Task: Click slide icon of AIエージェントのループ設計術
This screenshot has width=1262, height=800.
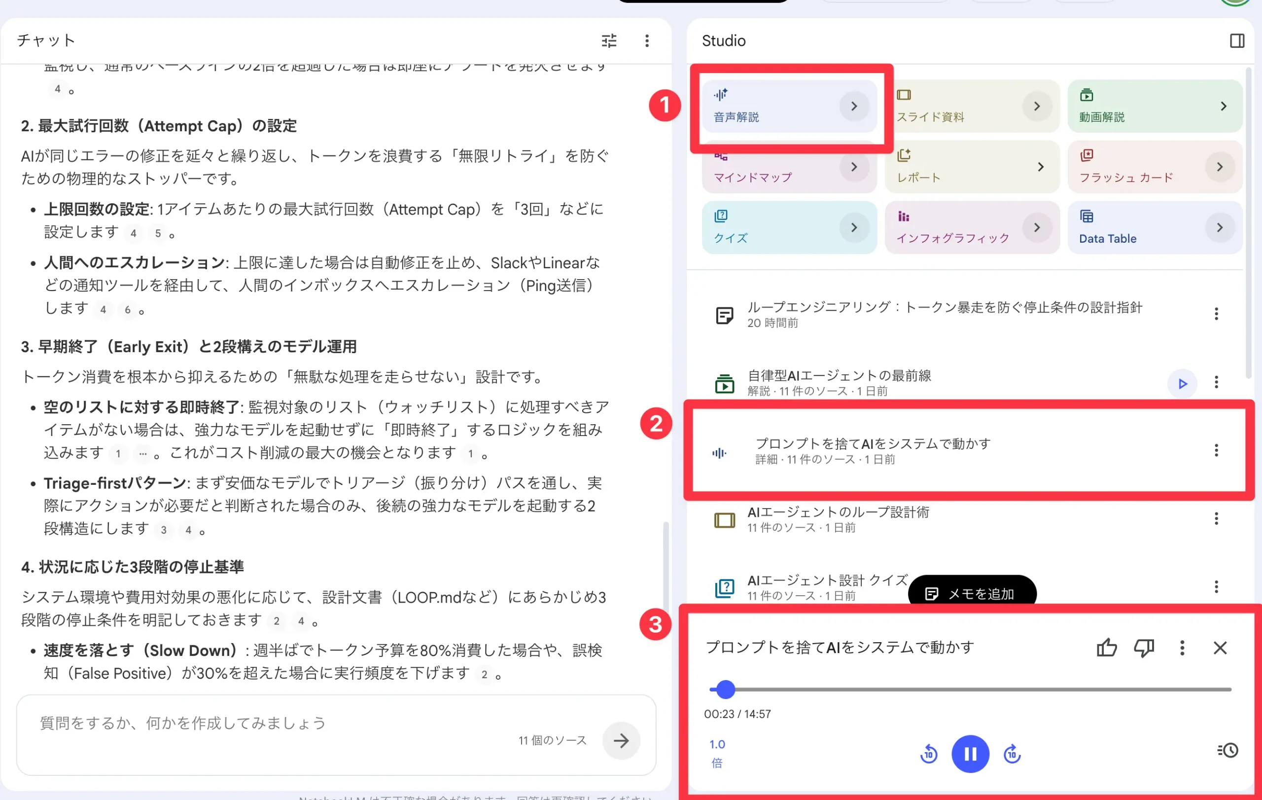Action: point(724,520)
